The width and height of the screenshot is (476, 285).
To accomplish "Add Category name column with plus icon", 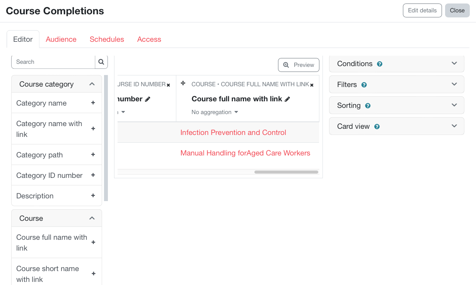I will pos(93,103).
